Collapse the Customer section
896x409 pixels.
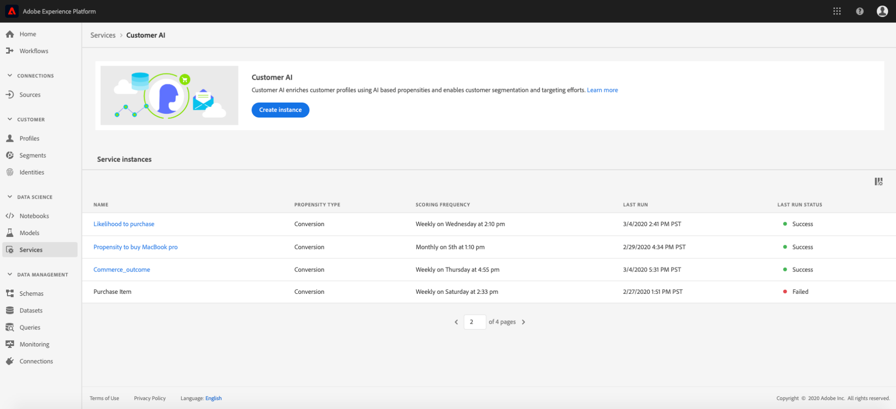[10, 119]
